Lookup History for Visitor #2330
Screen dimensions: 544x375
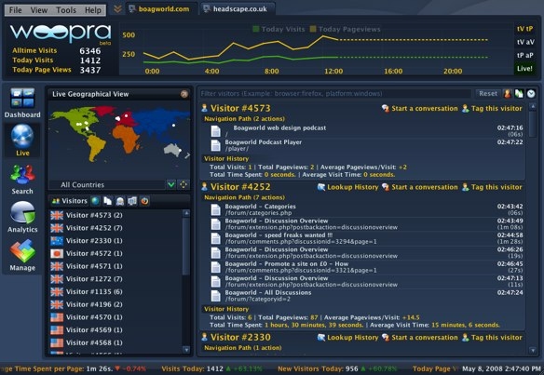click(348, 338)
